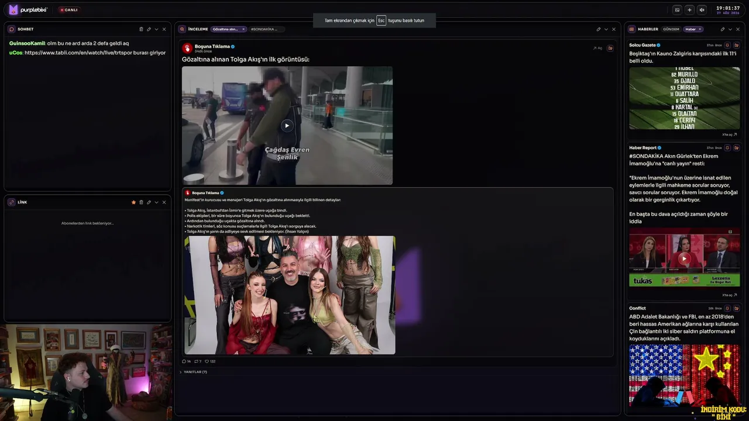Play the Haber Report news video
This screenshot has height=421, width=749.
685,257
